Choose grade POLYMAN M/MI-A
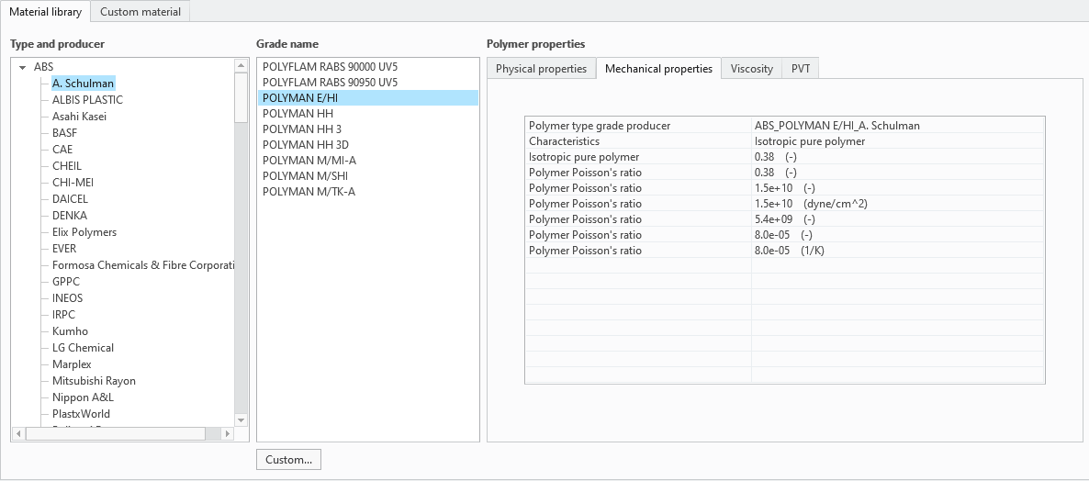Screen dimensions: 1089x481 pos(368,161)
